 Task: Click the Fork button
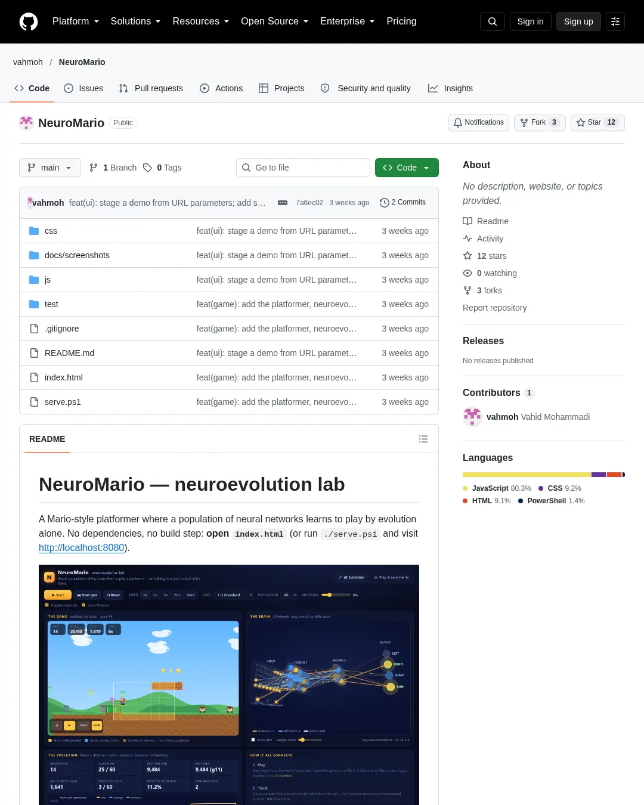point(540,123)
